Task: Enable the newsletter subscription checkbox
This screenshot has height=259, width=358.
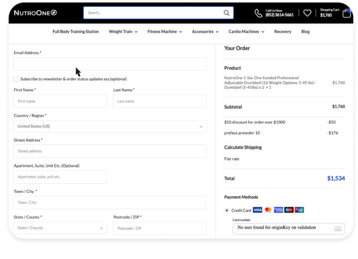Action: tap(16, 79)
